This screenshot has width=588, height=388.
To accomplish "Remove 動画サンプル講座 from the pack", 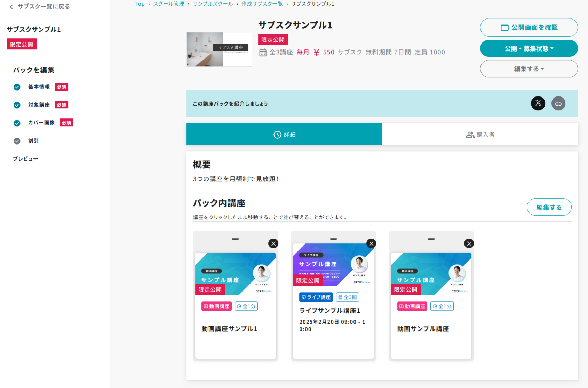I will click(469, 243).
